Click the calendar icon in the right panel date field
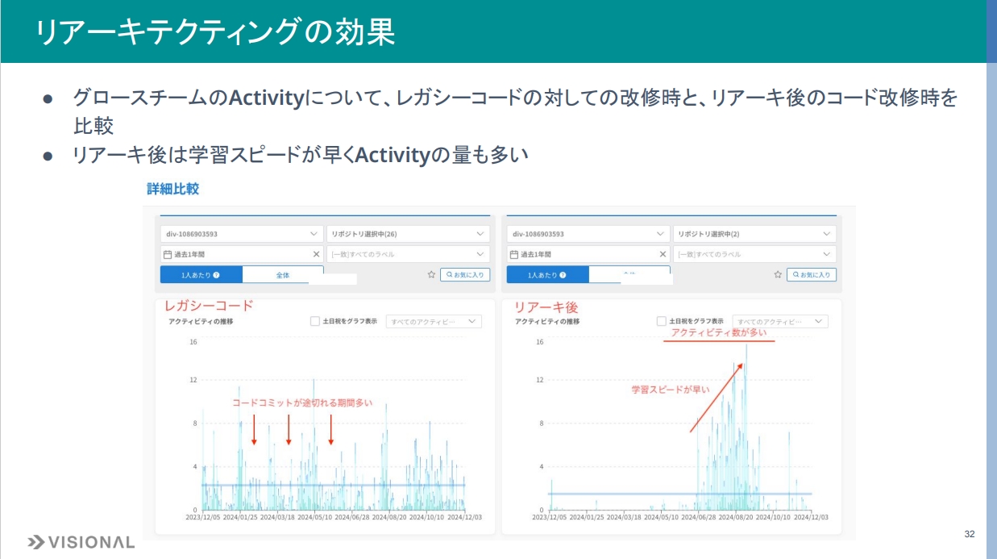 click(x=514, y=254)
